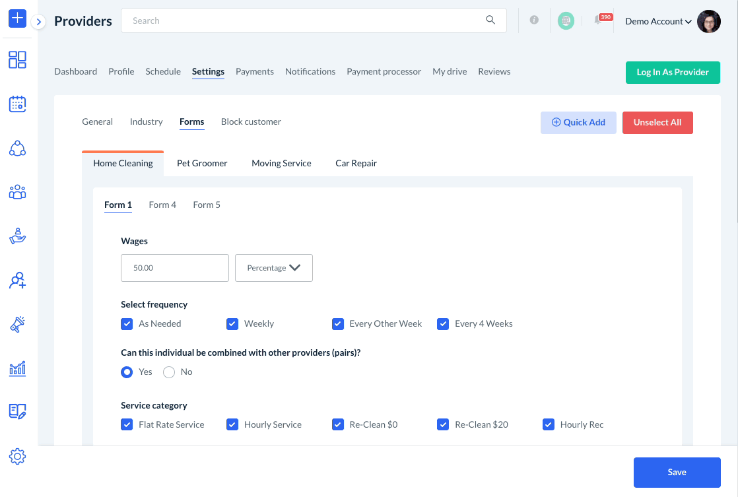Click the Save button
The width and height of the screenshot is (738, 497).
tap(677, 473)
